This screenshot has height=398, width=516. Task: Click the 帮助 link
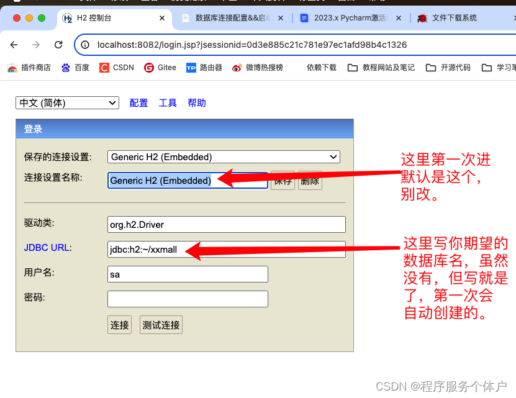197,102
